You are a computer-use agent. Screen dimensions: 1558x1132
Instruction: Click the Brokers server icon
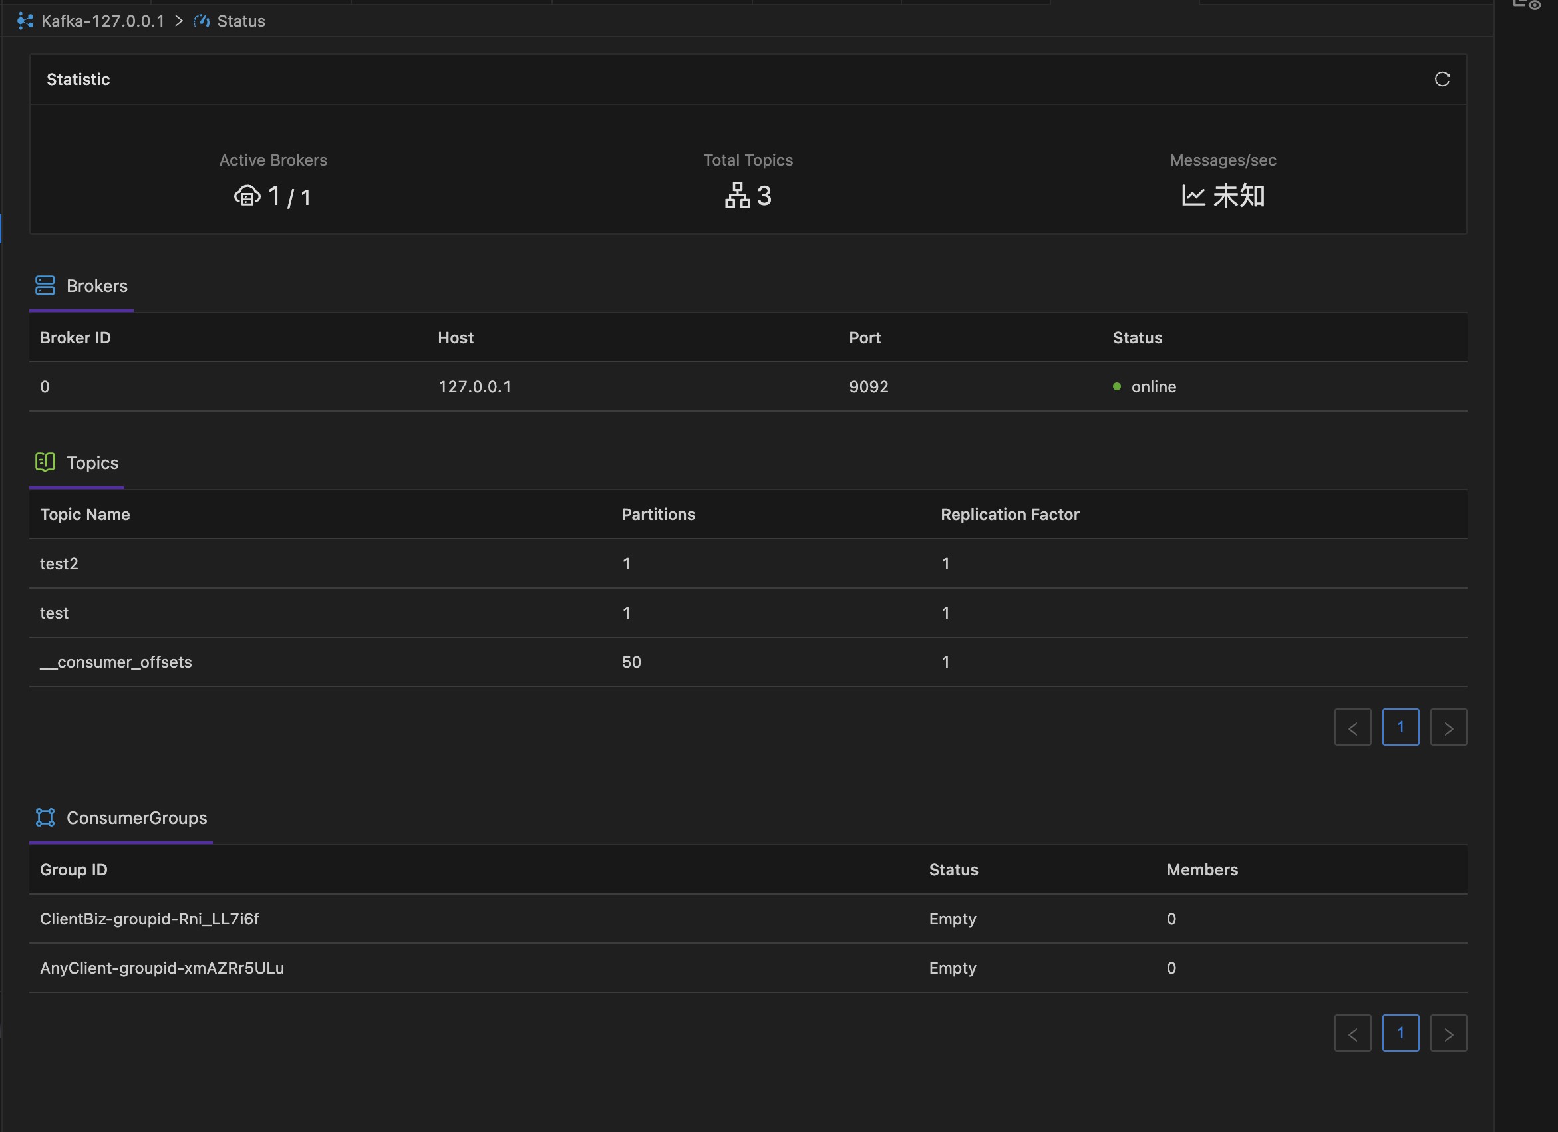[45, 286]
